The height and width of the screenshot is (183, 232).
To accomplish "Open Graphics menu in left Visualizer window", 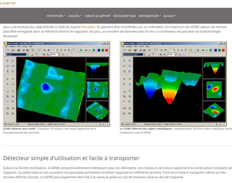I will [12, 46].
